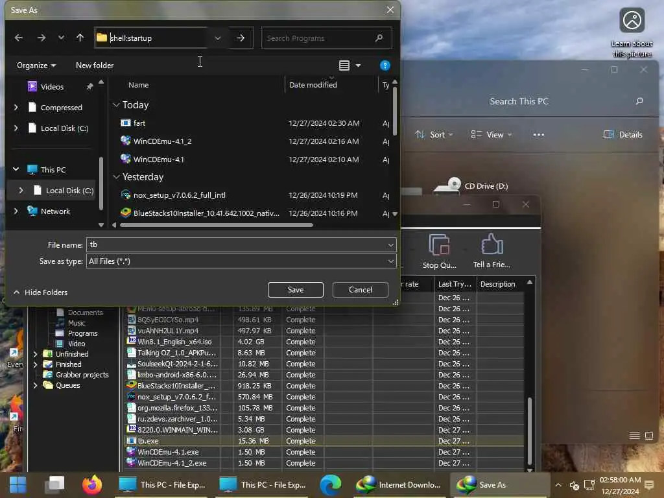Open See more dots in File Explorer
Viewport: 664px width, 498px height.
(x=539, y=135)
